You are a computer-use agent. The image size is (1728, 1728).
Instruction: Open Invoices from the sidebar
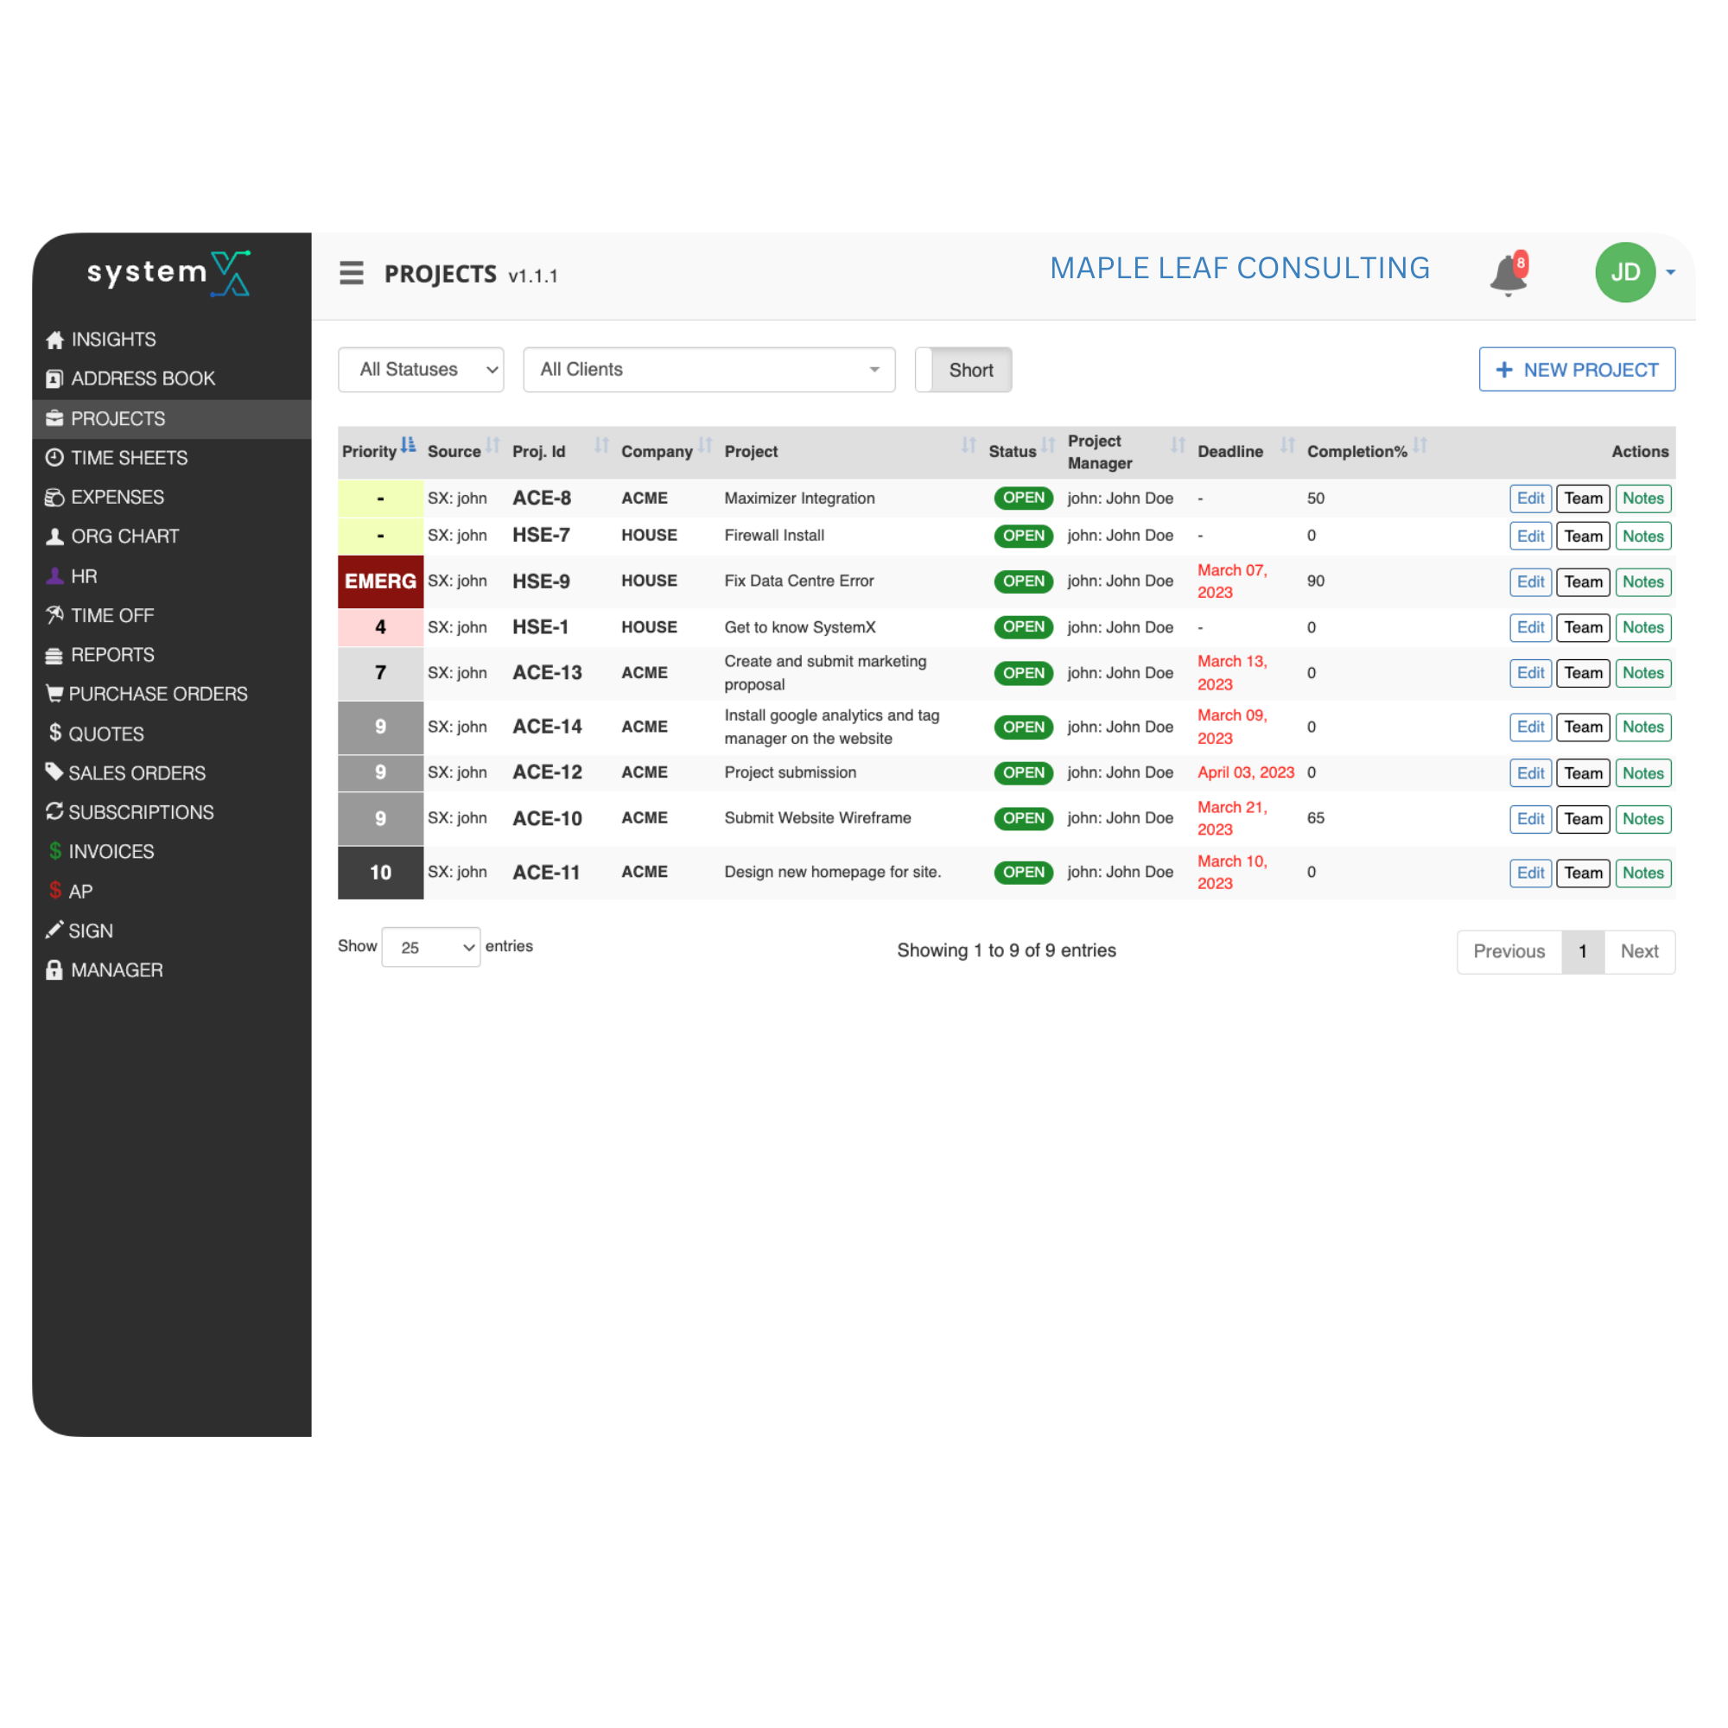point(111,852)
